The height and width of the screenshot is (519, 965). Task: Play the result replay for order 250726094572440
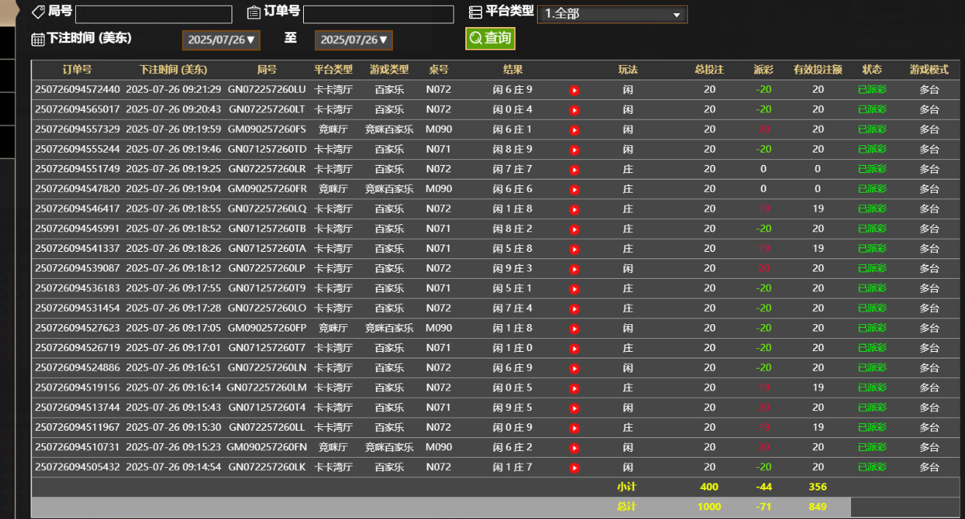click(574, 89)
